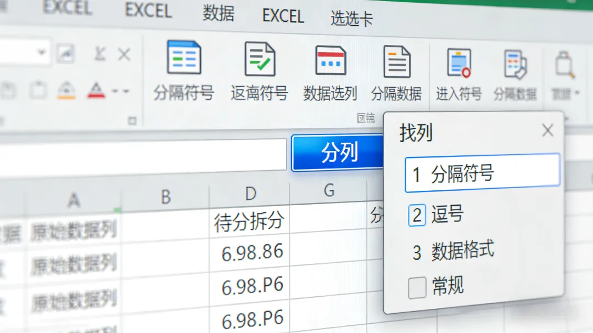Screen dimensions: 593x333
Task: Select the 分隔数据 document icon
Action: pos(397,61)
